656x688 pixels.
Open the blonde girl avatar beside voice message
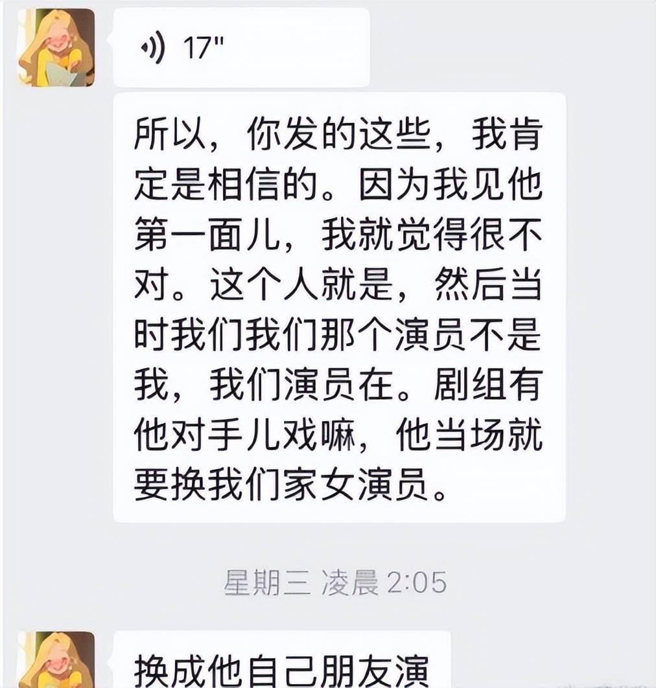(56, 47)
